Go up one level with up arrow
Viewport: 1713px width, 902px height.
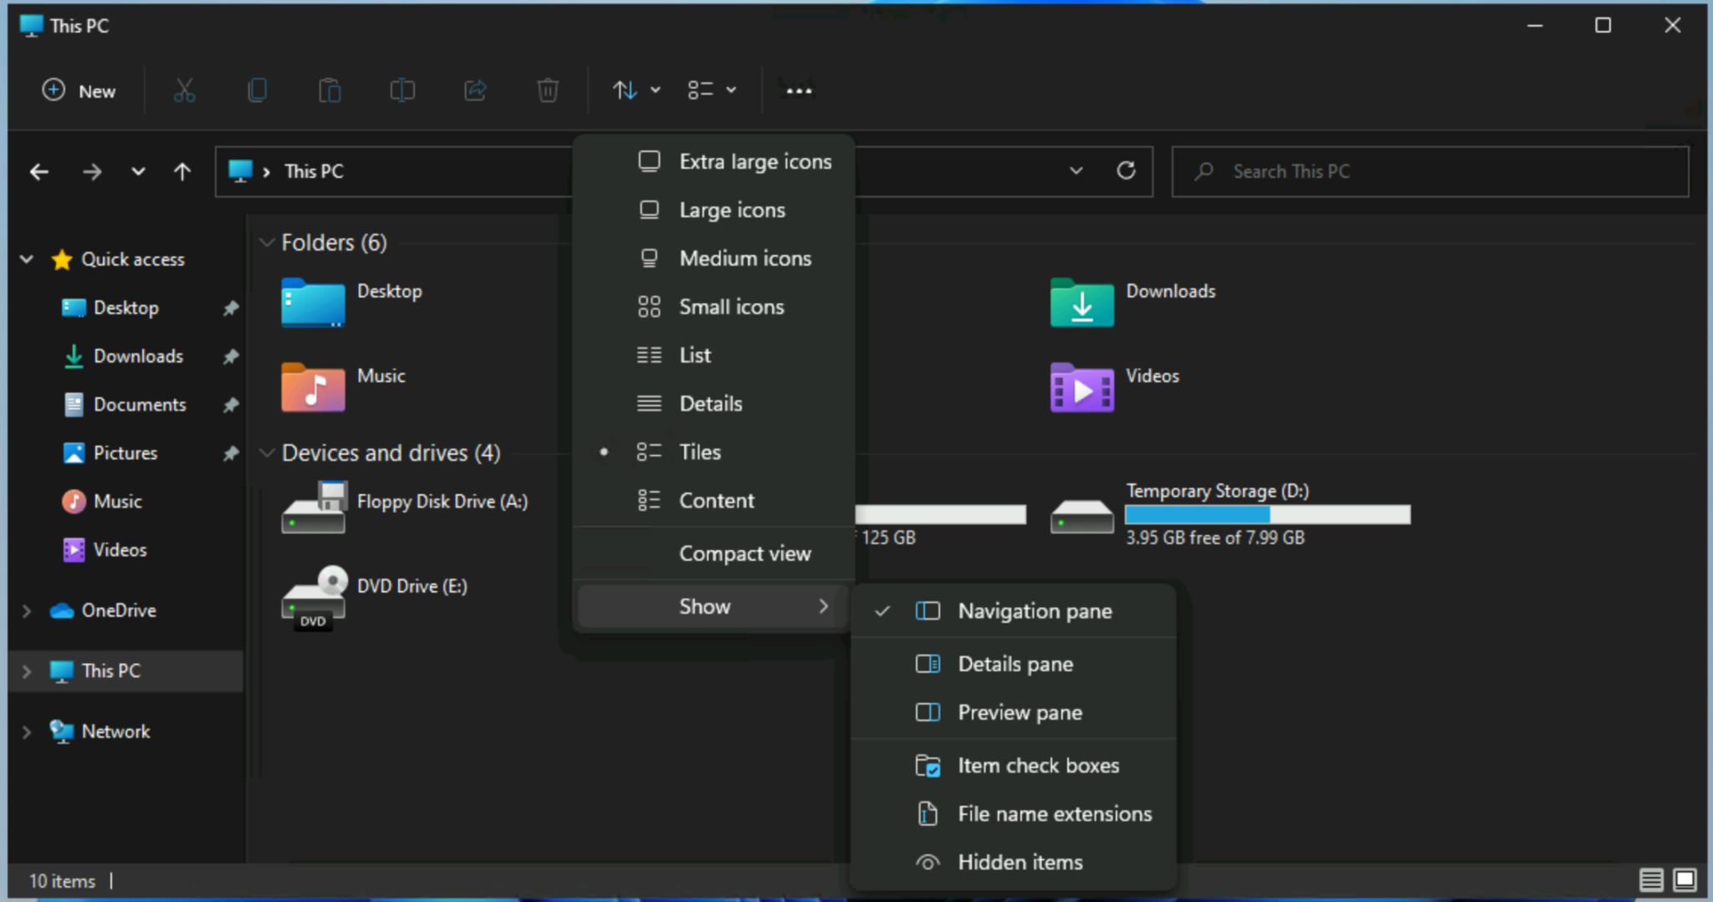182,172
